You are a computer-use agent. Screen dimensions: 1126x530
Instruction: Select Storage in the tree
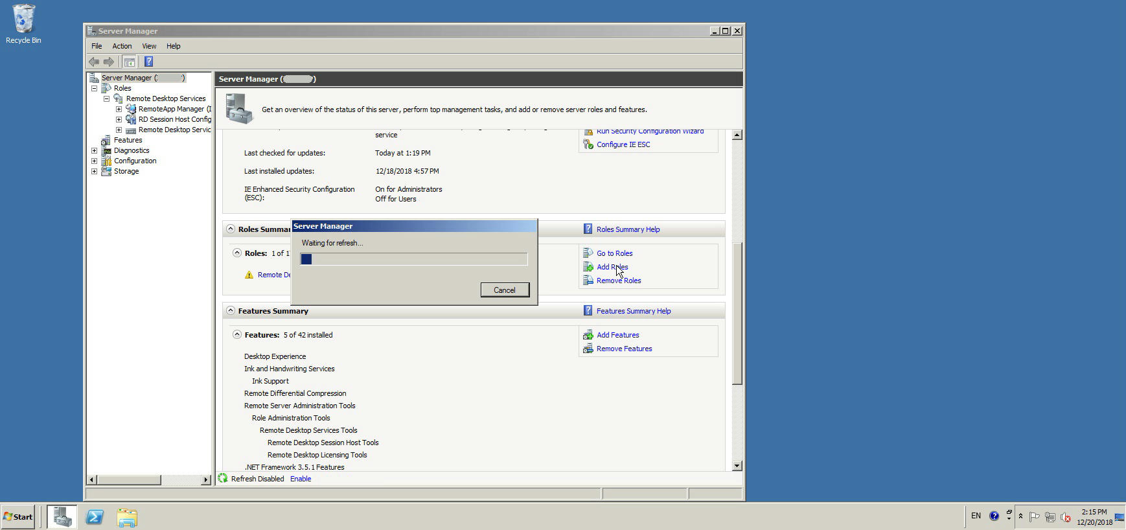tap(126, 171)
